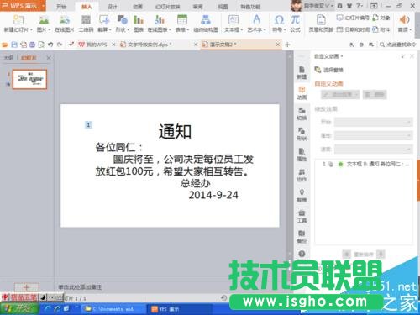
Task: Insert a Formula (公式) pi icon
Action: (295, 20)
